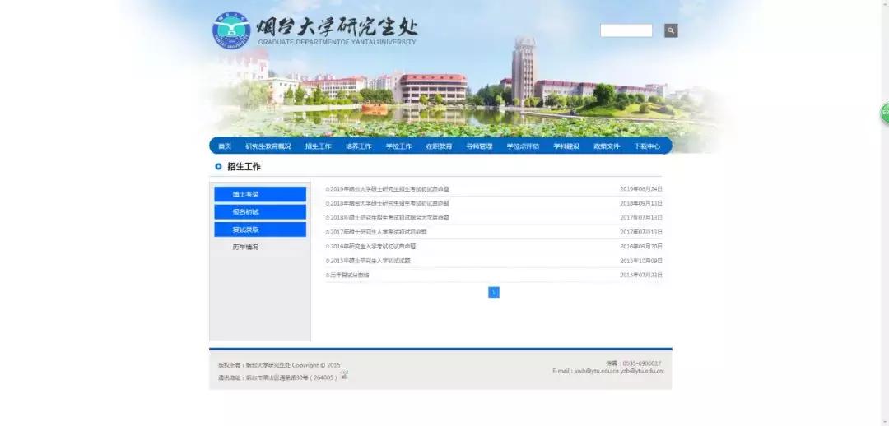Open 学位工作 in the navigation bar
The image size is (889, 426).
coord(399,146)
